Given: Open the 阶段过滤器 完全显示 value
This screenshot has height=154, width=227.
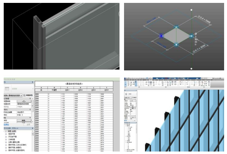Looking at the screenshot, I should 24,112.
